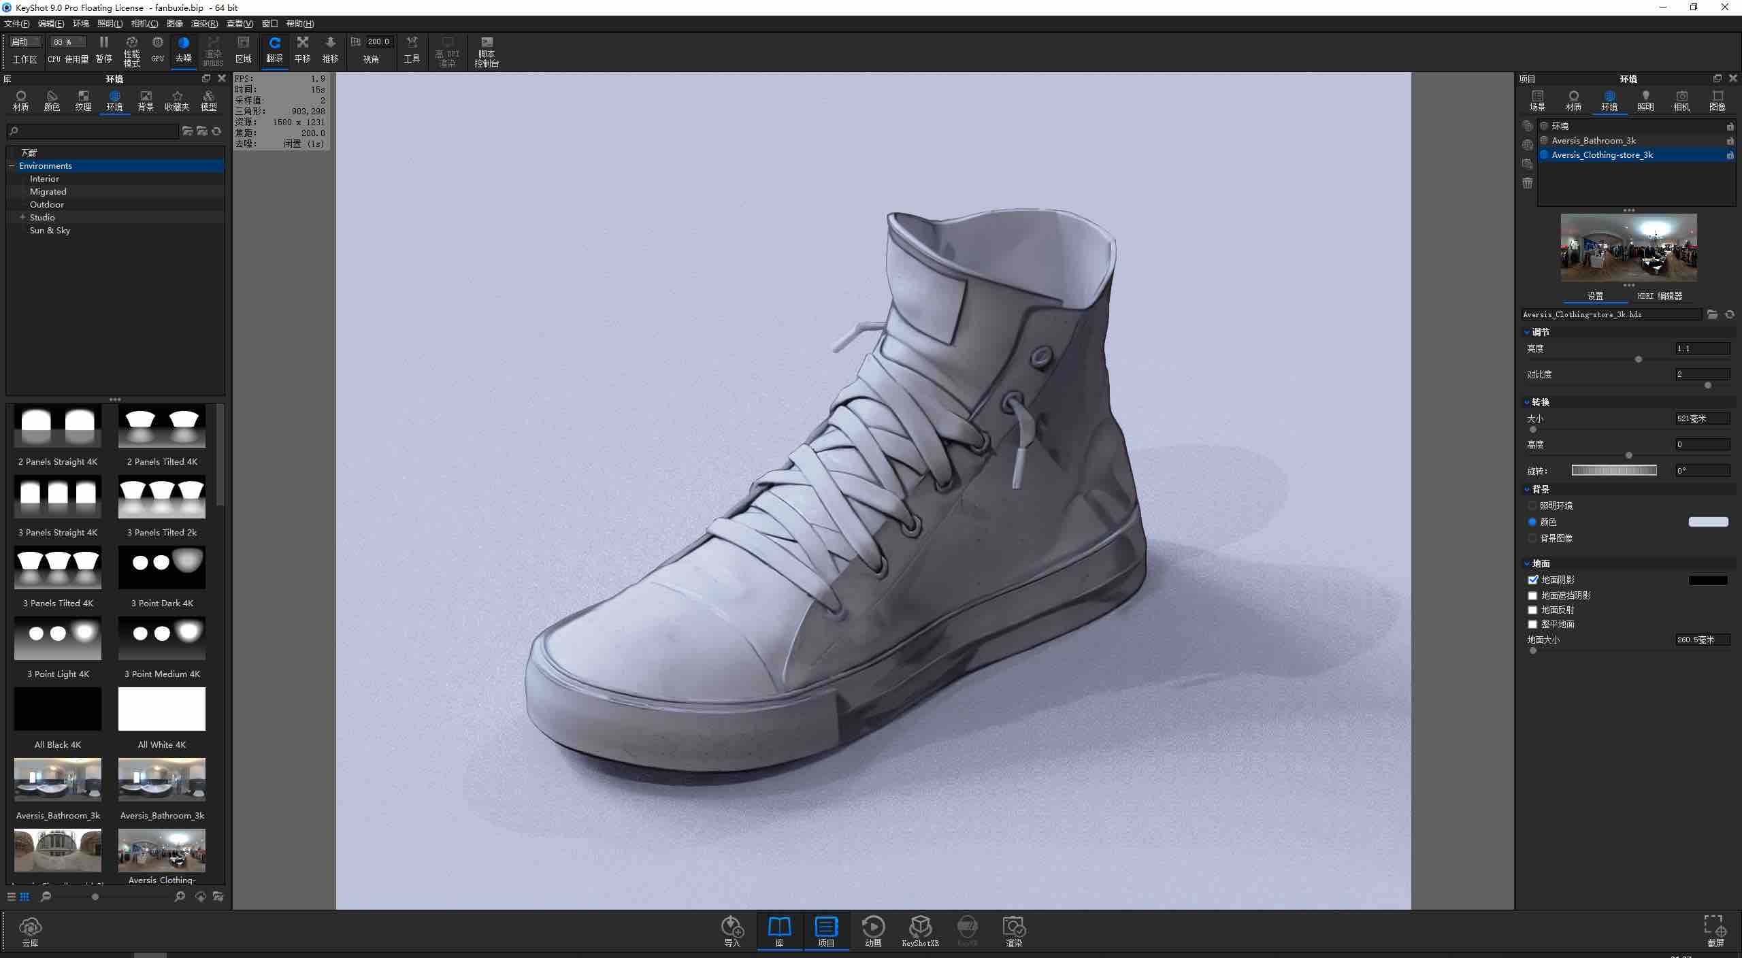This screenshot has width=1742, height=958.
Task: Enable the Ground Reflections checkbox
Action: pyautogui.click(x=1533, y=610)
